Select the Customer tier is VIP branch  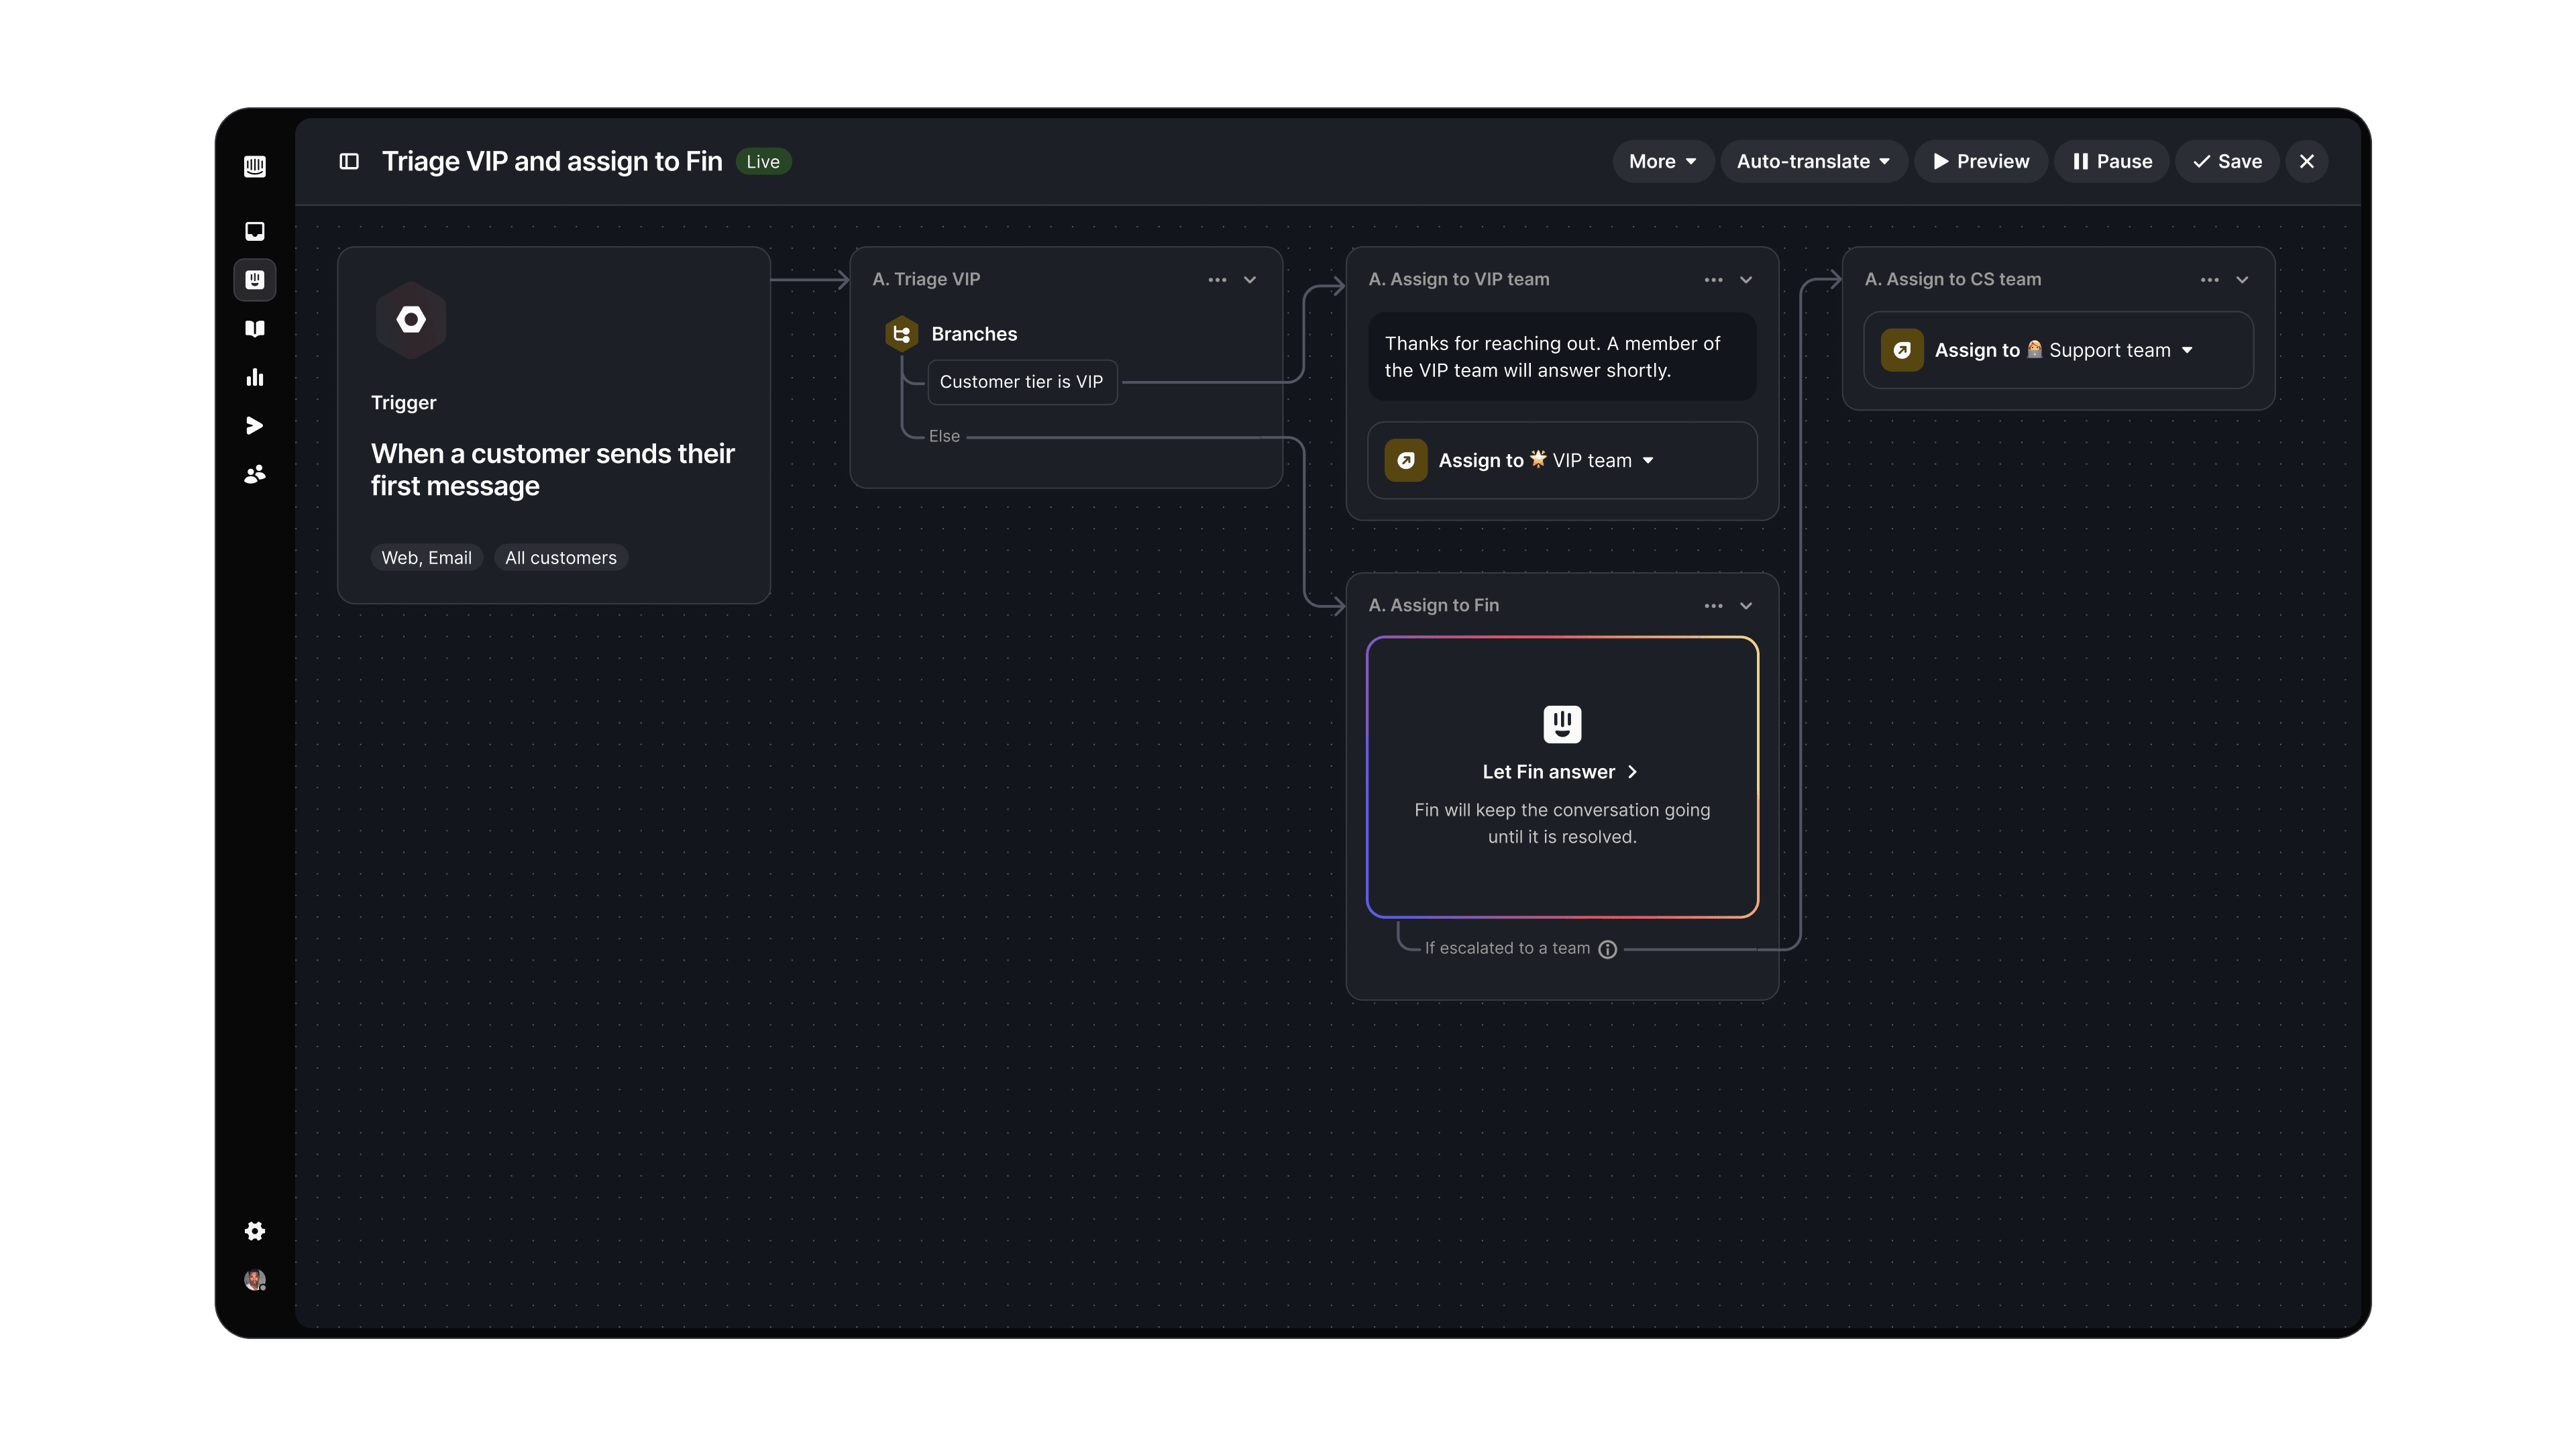[1021, 382]
